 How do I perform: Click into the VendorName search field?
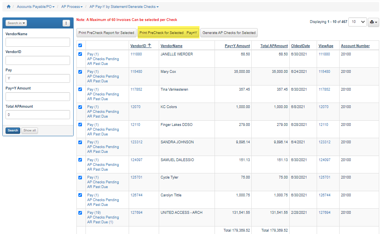pos(38,42)
